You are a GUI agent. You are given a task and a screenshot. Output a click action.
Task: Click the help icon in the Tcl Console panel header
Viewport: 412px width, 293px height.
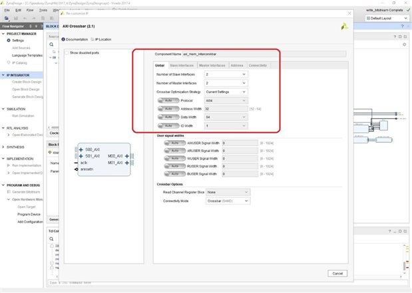389,231
